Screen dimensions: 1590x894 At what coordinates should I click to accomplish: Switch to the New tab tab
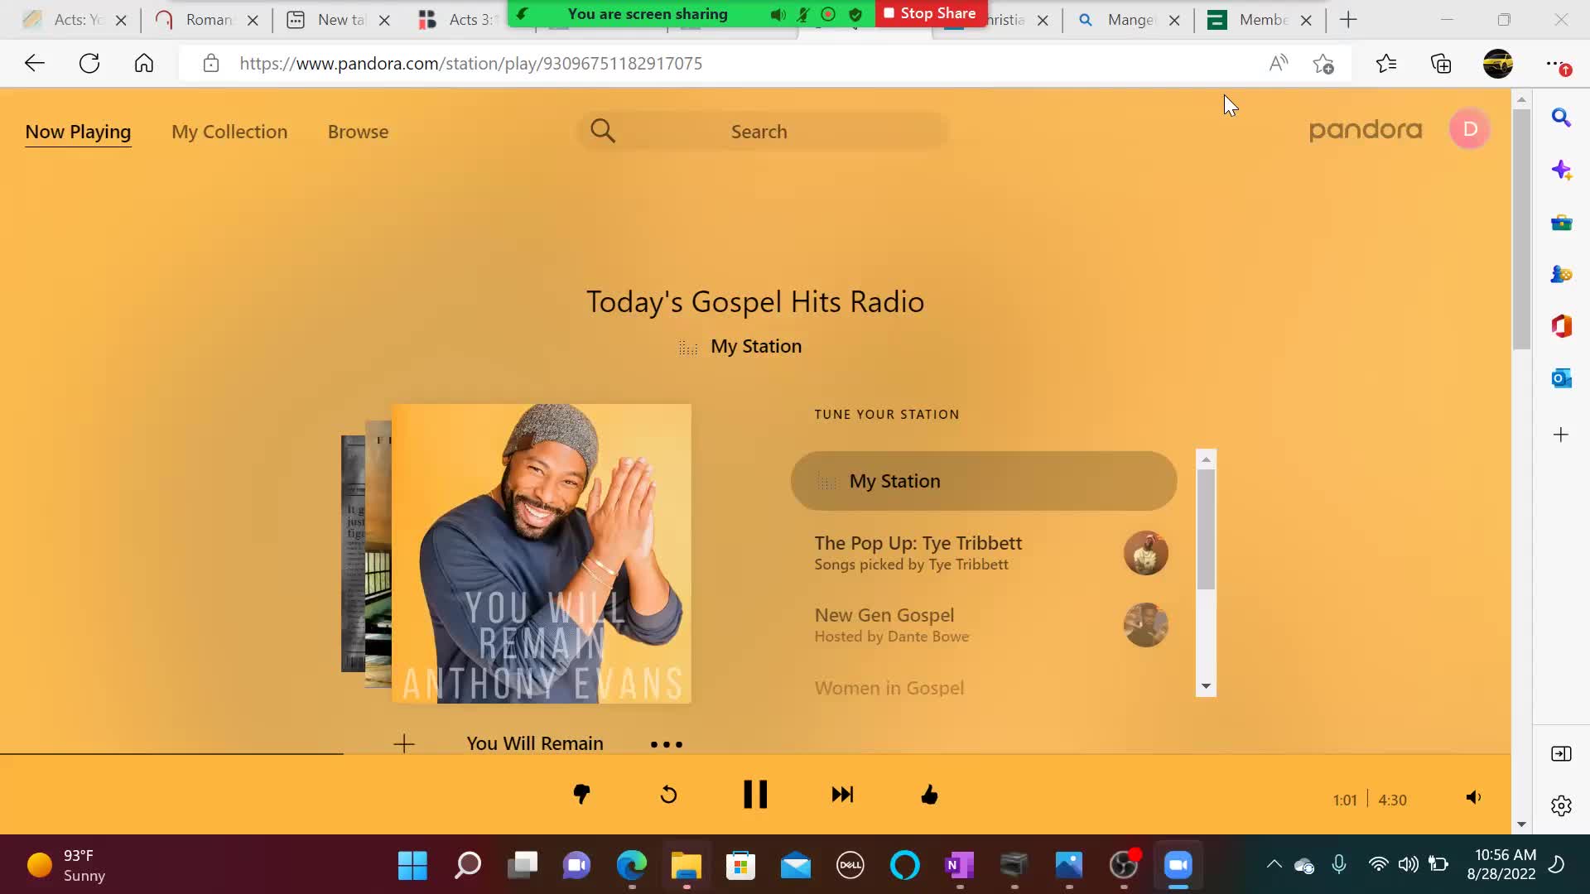[x=340, y=20]
